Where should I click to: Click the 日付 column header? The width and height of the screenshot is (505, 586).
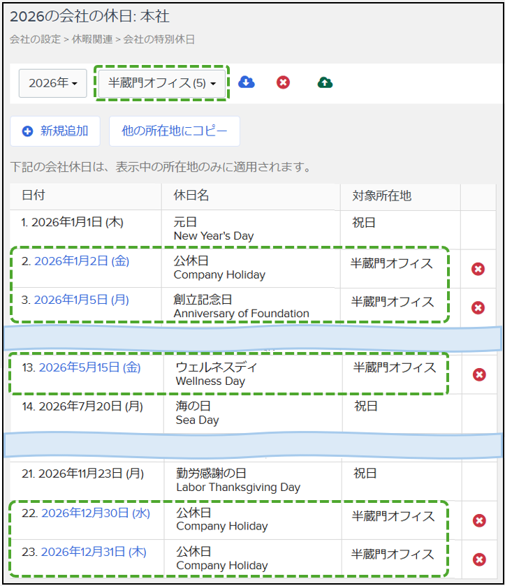[34, 196]
